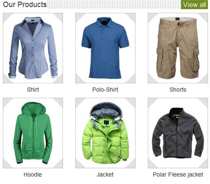Viewport: 210px width, 184px height.
Task: Click the Shirt text link
Action: coord(33,90)
